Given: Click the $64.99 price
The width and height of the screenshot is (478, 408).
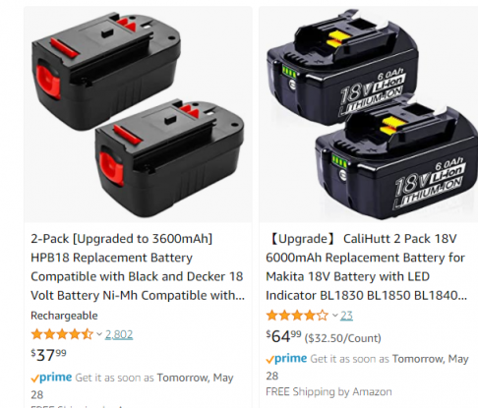Looking at the screenshot, I should click(x=283, y=336).
